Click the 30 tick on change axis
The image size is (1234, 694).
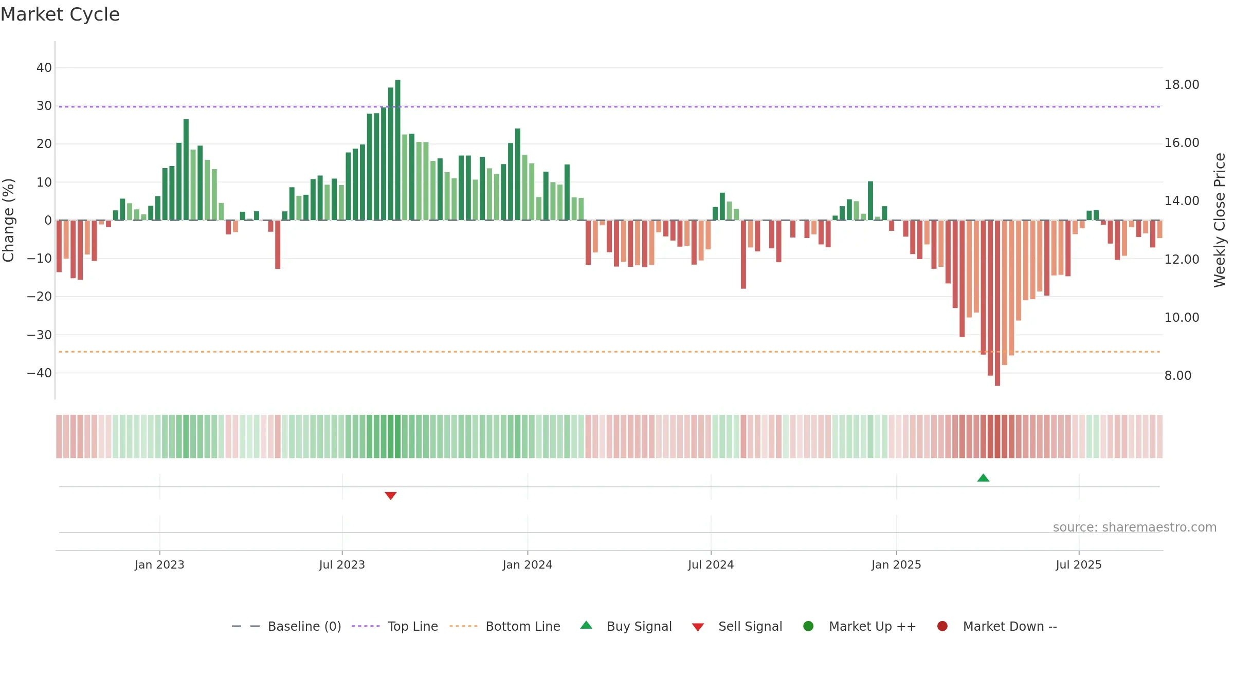point(44,106)
